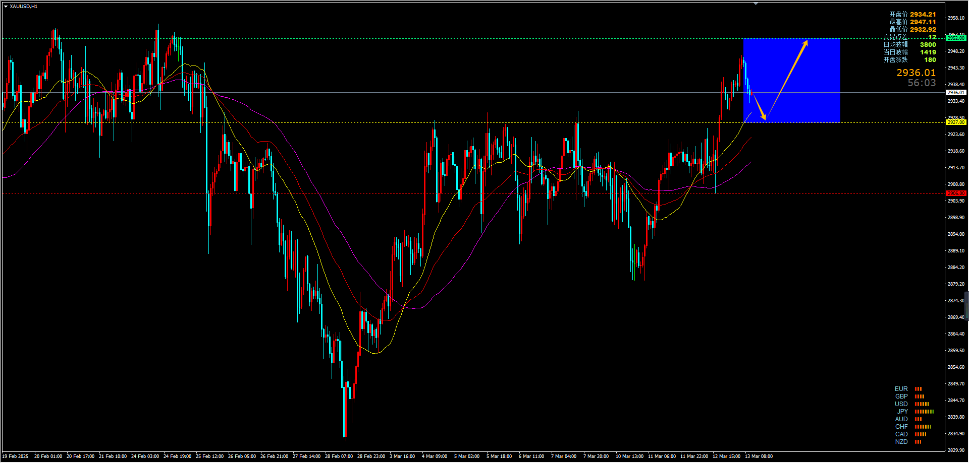Select the red 2906.00 price level tag
Image resolution: width=969 pixels, height=463 pixels.
[x=956, y=193]
